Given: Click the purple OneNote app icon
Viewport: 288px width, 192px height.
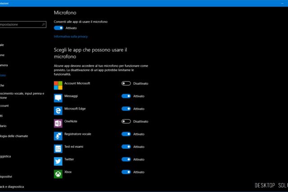Looking at the screenshot, I should (58, 123).
